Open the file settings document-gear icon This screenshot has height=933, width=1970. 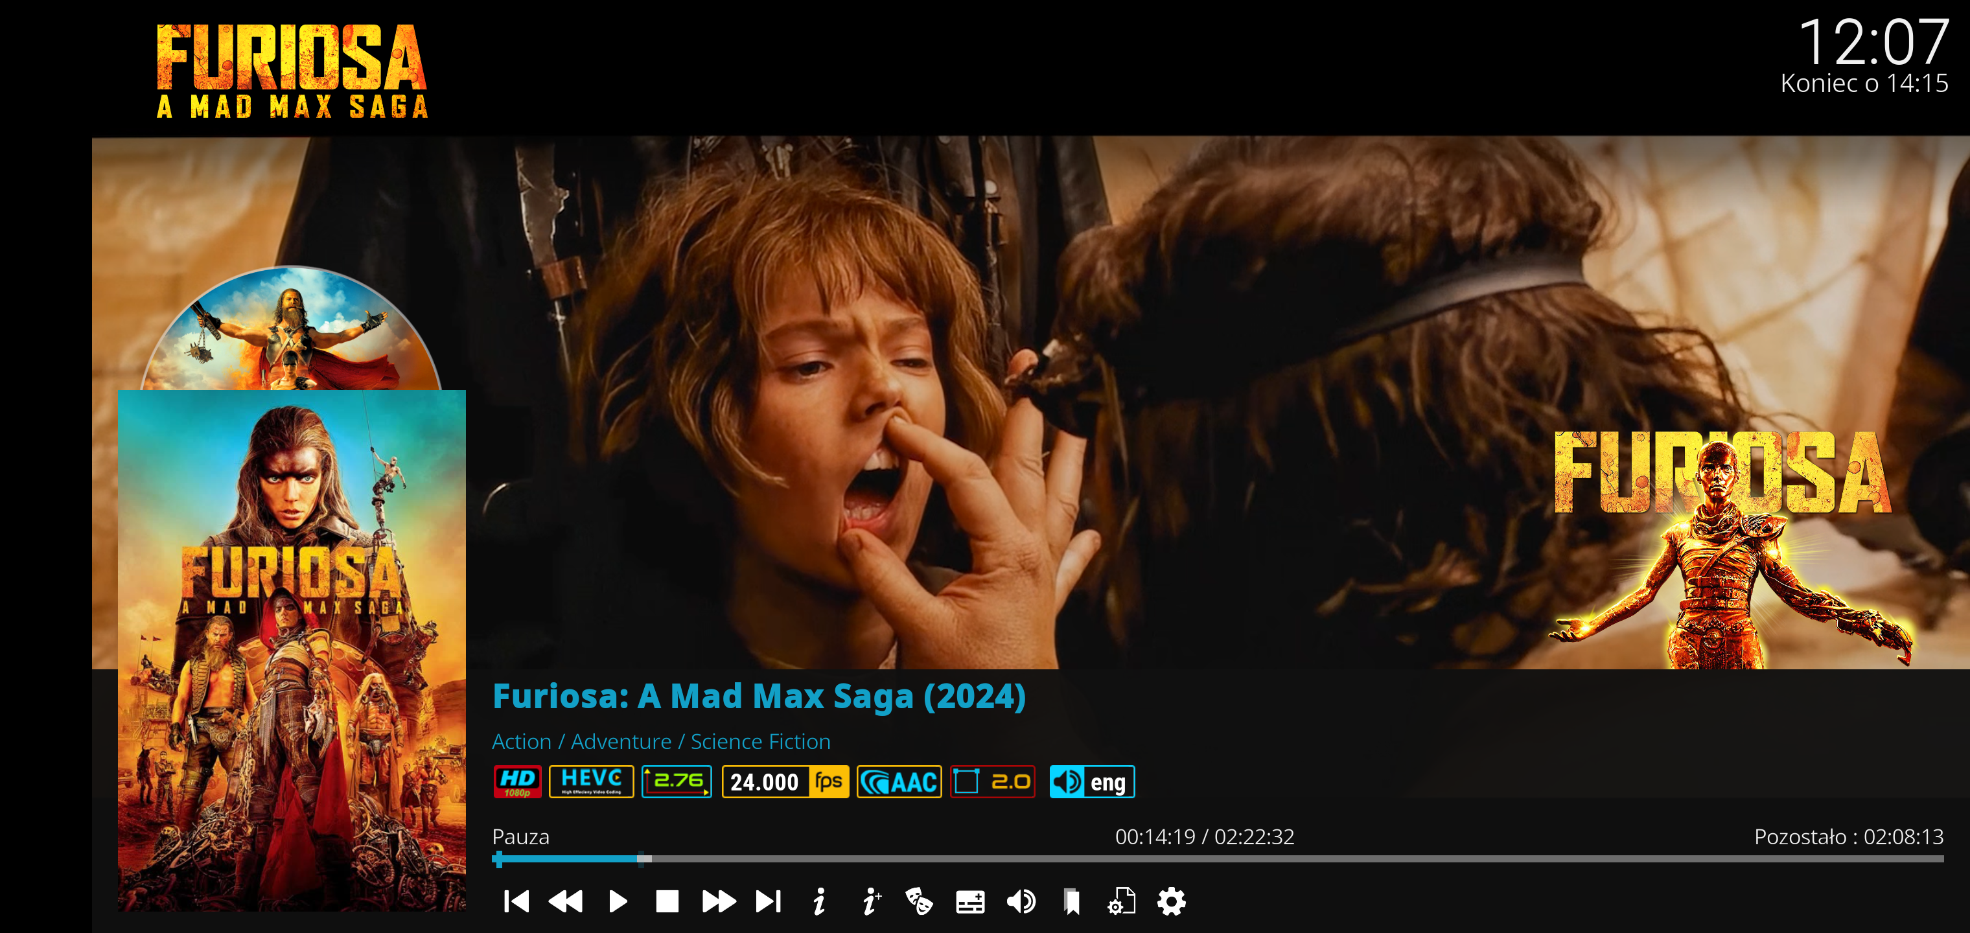coord(1121,902)
